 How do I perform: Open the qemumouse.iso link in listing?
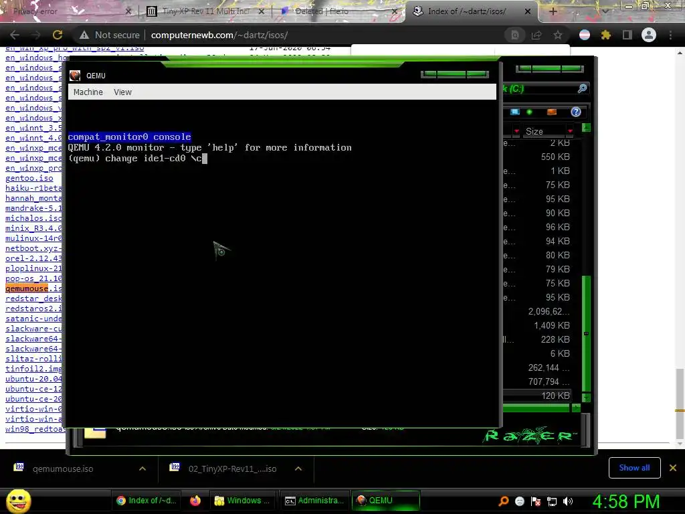(33, 288)
